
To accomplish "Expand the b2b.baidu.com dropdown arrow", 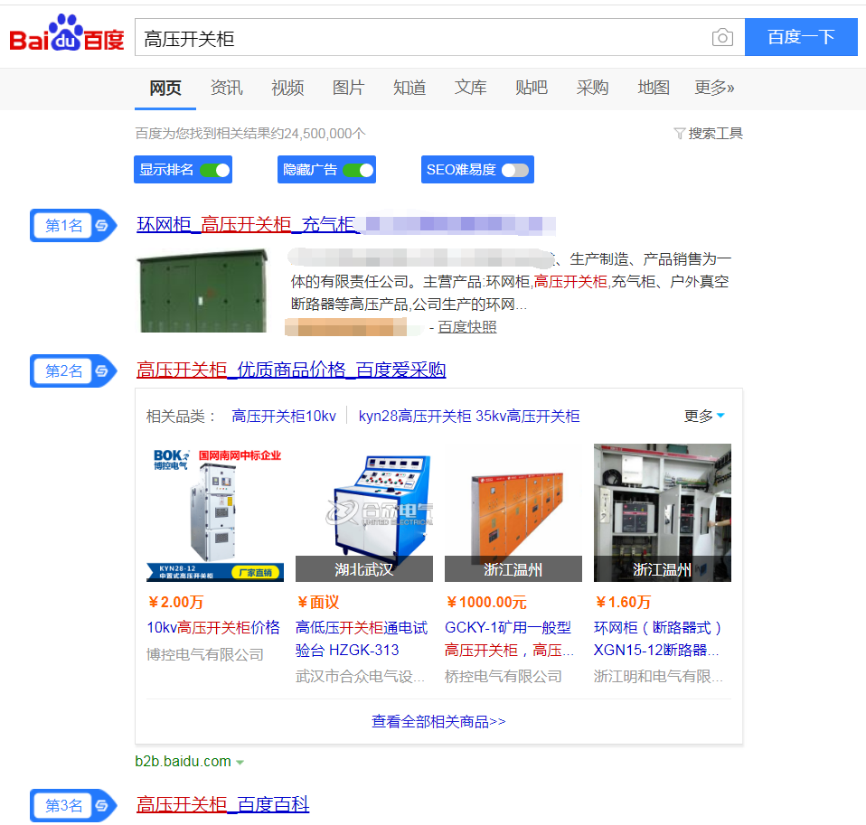I will 240,762.
